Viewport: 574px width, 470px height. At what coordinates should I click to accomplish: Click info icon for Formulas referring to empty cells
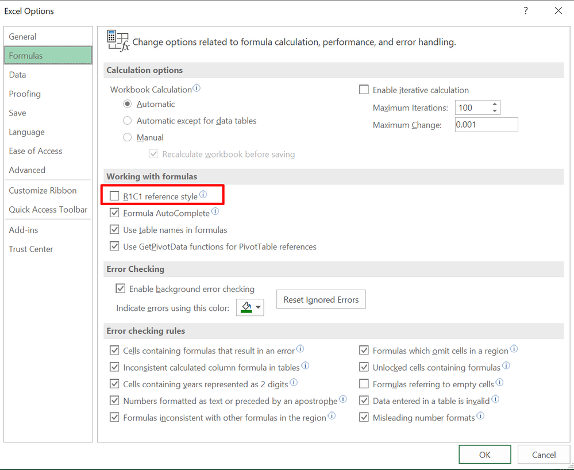coord(499,383)
